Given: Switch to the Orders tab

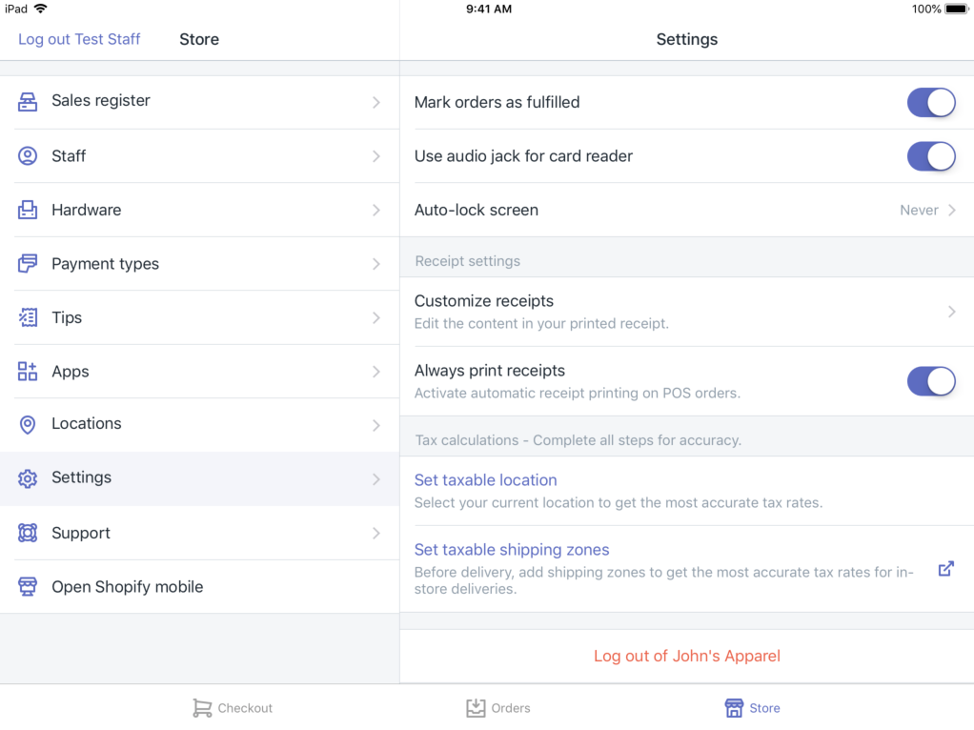Looking at the screenshot, I should (x=497, y=708).
